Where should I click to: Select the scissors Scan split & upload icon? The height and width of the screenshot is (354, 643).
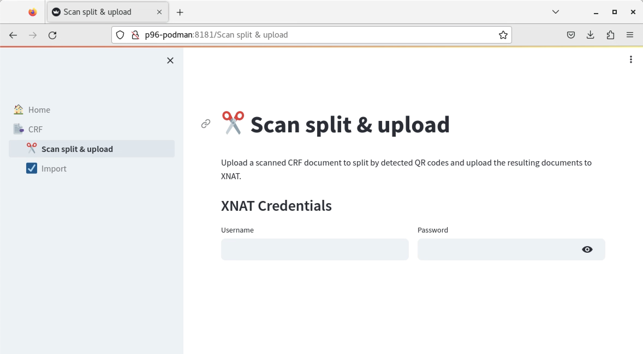click(x=31, y=148)
